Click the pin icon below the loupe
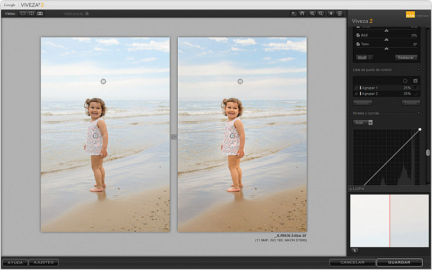Image resolution: width=432 pixels, height=270 pixels. pyautogui.click(x=355, y=251)
